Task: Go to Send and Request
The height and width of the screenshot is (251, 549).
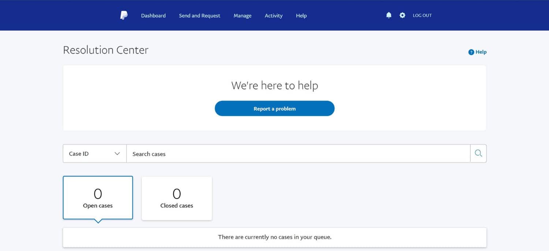Action: pos(199,16)
